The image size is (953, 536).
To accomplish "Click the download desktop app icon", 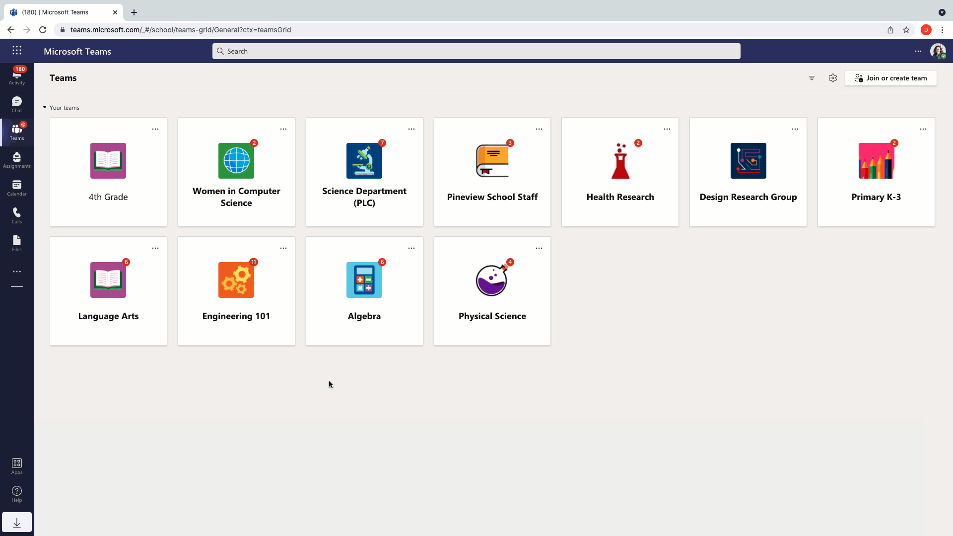I will click(16, 523).
